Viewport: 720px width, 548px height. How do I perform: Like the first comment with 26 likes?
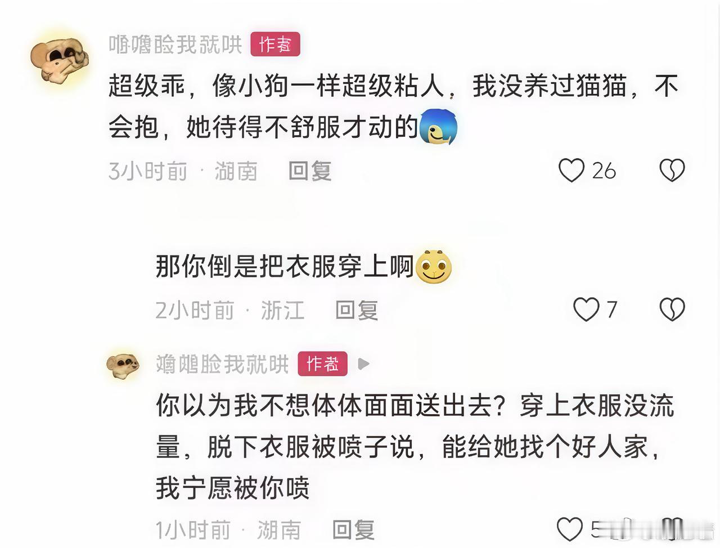point(571,170)
